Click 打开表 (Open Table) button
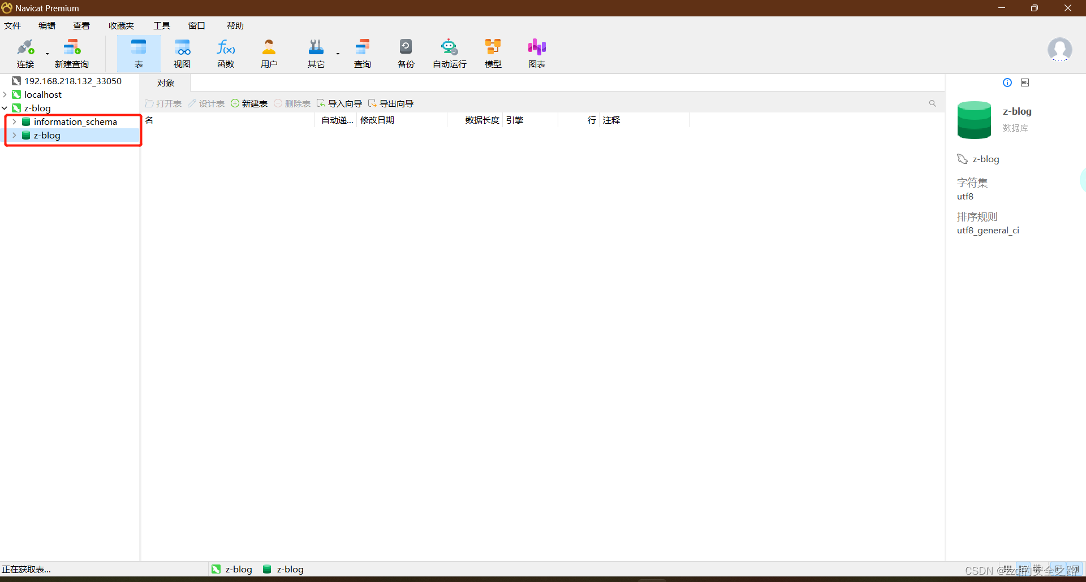Image resolution: width=1086 pixels, height=582 pixels. [x=163, y=103]
